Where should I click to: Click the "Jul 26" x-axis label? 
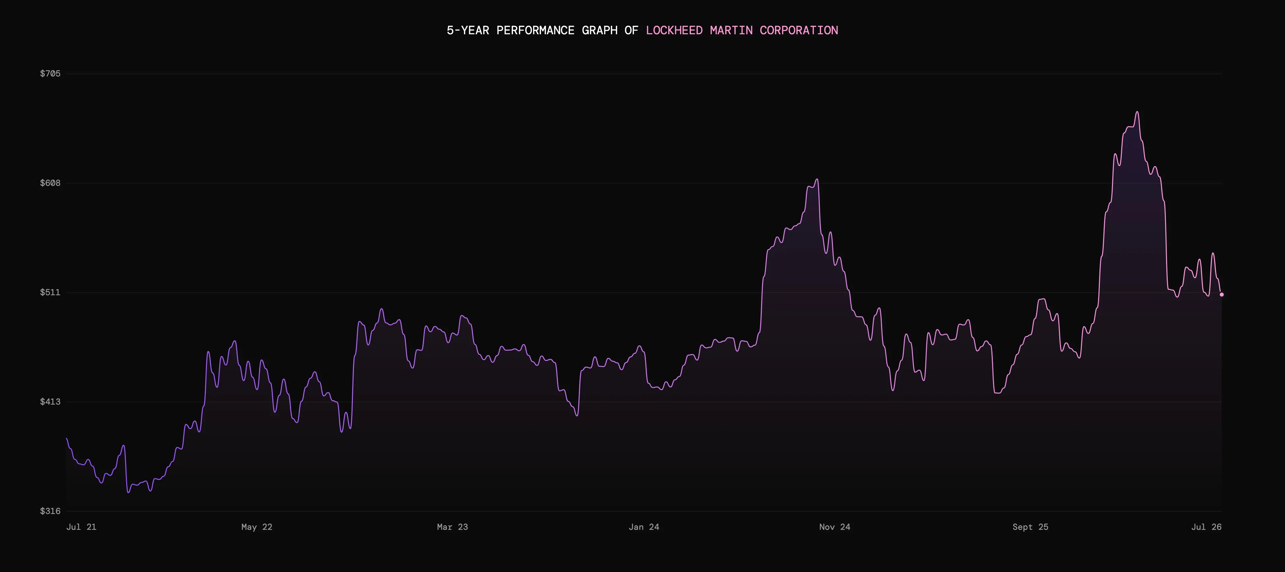(1207, 527)
